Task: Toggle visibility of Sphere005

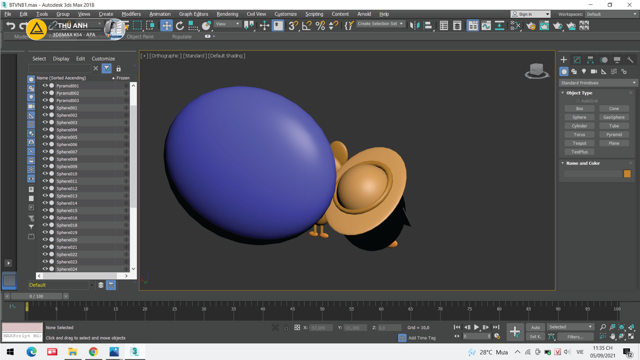Action: (45, 137)
